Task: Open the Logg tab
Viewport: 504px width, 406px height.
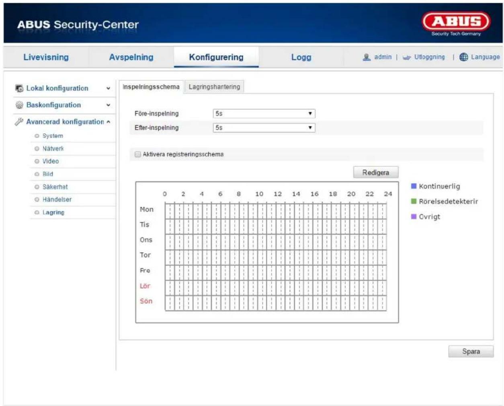Action: pos(301,57)
